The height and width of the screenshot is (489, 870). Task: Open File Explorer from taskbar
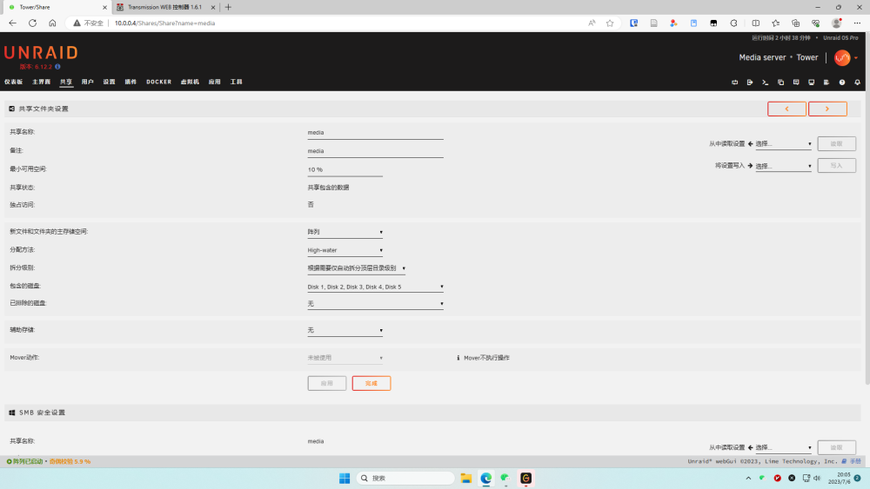point(466,478)
